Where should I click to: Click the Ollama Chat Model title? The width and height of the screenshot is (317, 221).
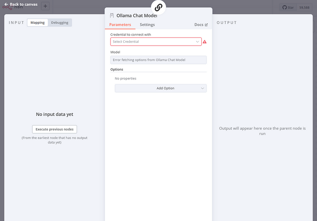(137, 15)
